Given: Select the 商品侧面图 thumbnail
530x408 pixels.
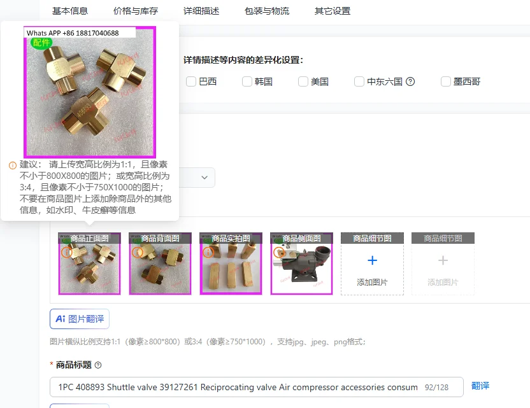Looking at the screenshot, I should [301, 264].
